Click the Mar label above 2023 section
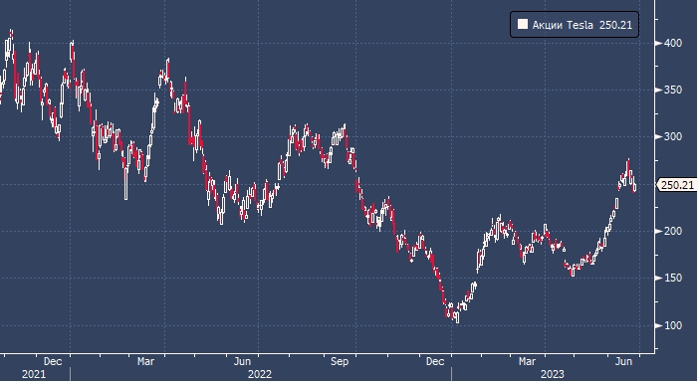The image size is (698, 382). 527,361
